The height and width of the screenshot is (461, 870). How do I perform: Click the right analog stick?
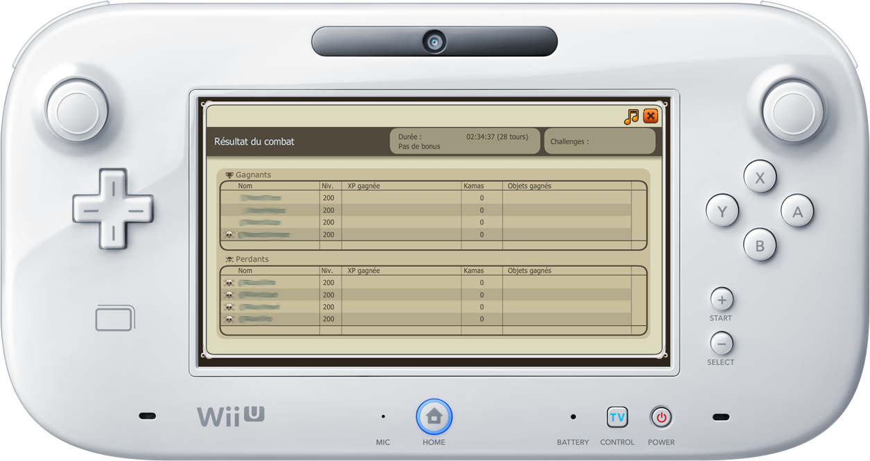(792, 110)
